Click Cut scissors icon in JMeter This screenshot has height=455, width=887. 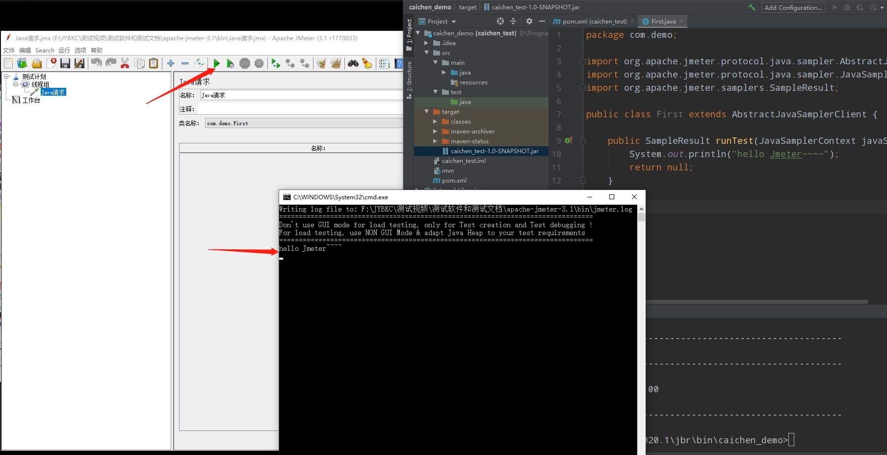coord(125,63)
